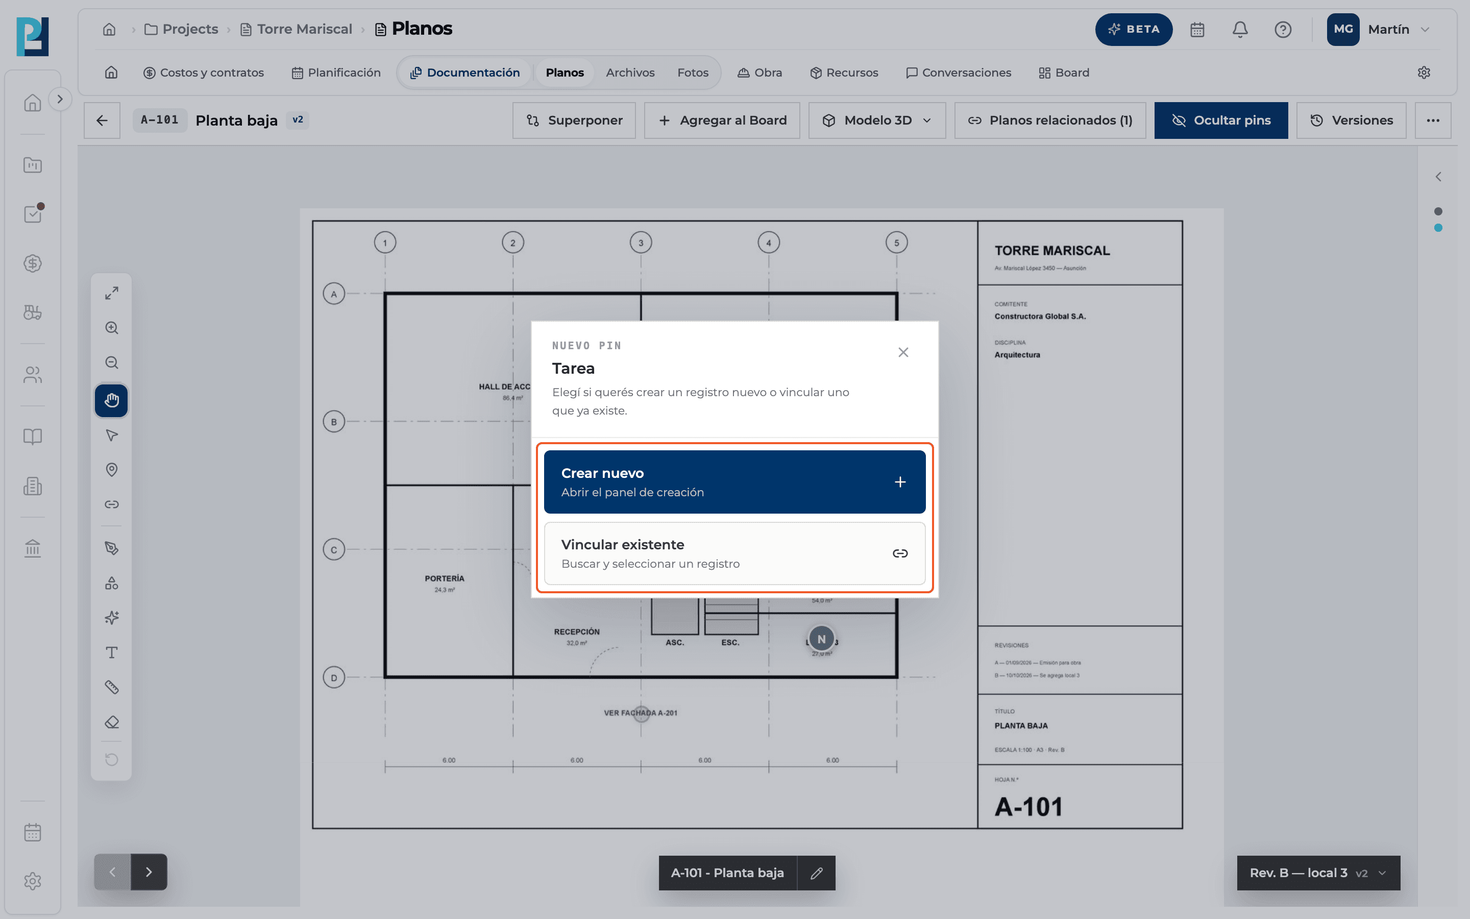Close the Nuevo Pin dialog

(x=902, y=352)
